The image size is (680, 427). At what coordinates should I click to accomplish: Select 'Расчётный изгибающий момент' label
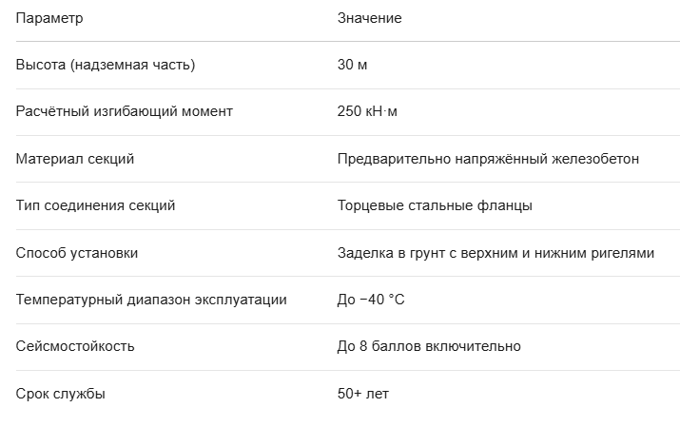coord(124,111)
